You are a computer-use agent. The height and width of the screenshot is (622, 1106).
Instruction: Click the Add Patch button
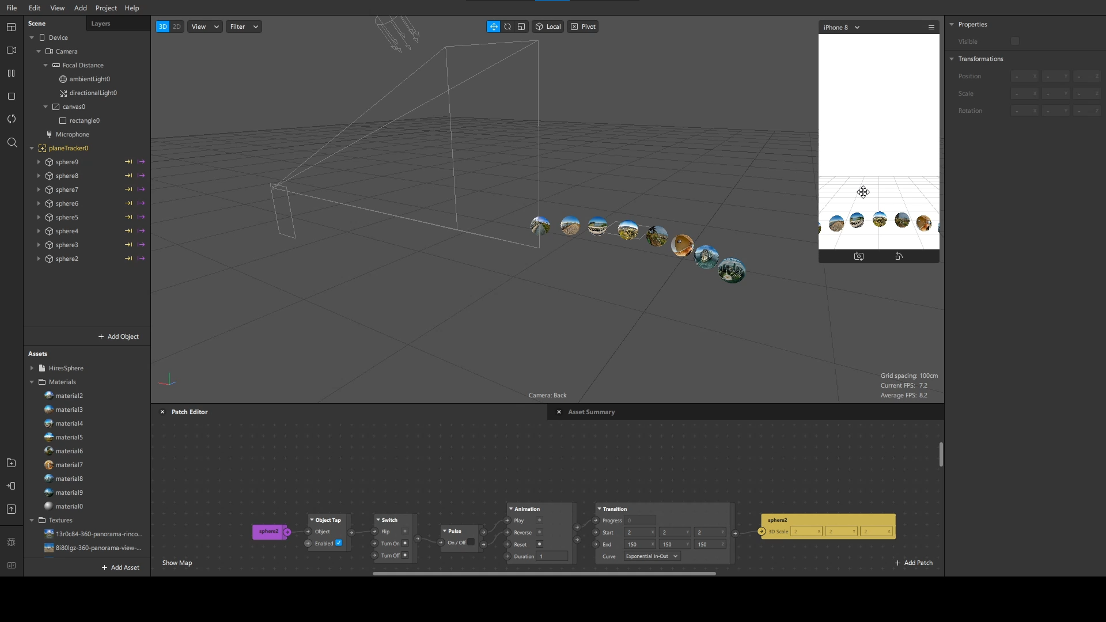click(x=914, y=563)
